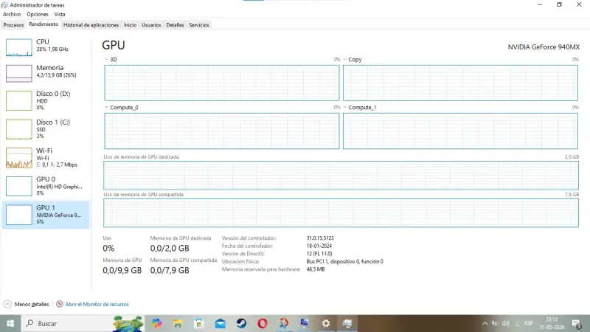Select Disco 1 (C:) SSD entry
Image resolution: width=590 pixels, height=332 pixels.
click(x=46, y=129)
